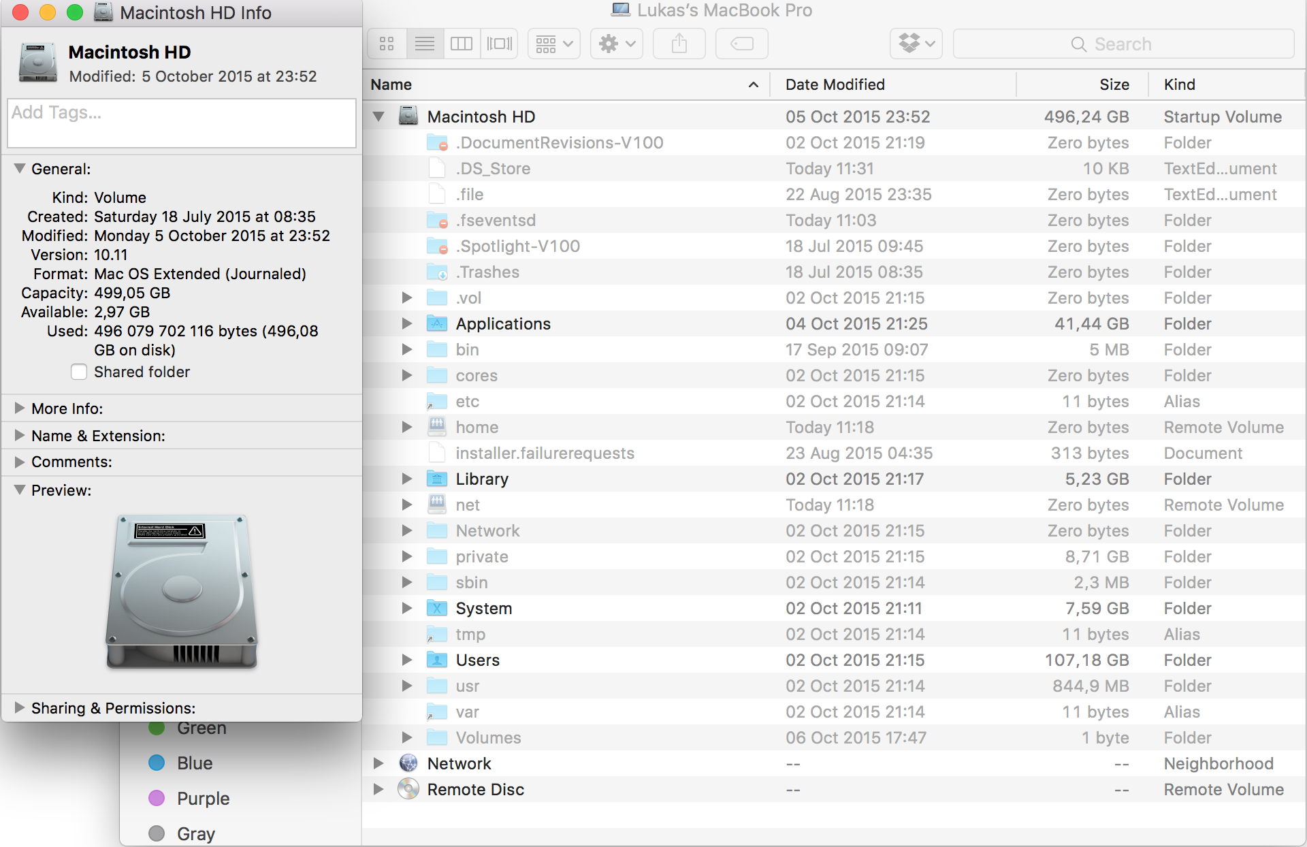Select the .DS_Store file icon
The image size is (1307, 847).
(437, 168)
